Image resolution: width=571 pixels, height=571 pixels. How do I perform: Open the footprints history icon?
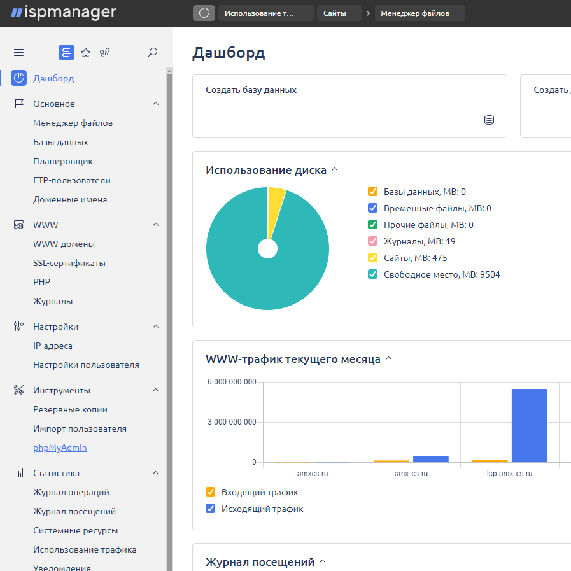click(104, 52)
